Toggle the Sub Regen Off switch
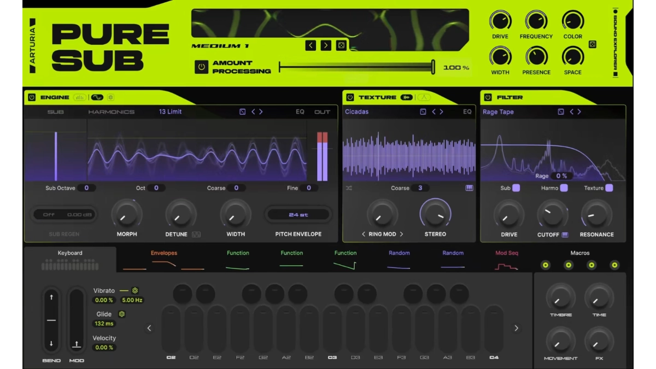 (49, 215)
